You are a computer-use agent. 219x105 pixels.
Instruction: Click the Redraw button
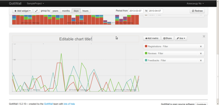coord(197,11)
